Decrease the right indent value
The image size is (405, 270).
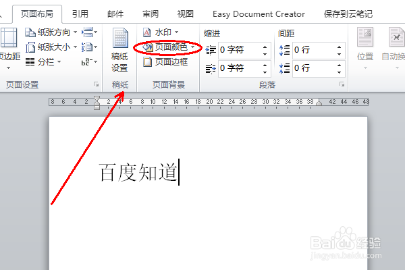pyautogui.click(x=265, y=72)
